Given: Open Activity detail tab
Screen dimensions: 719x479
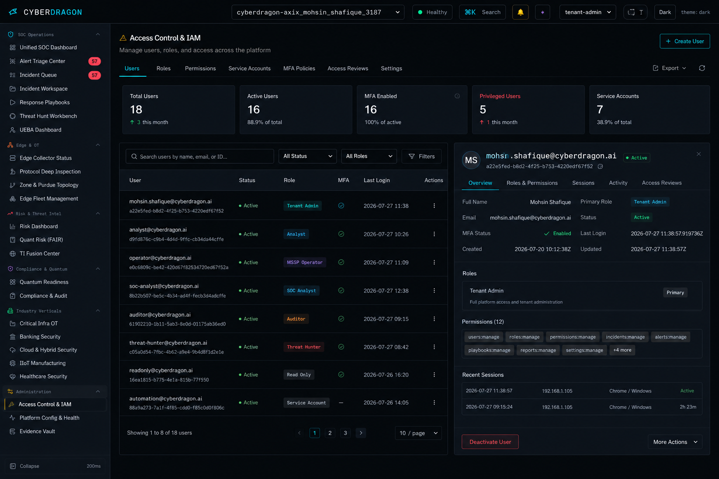Looking at the screenshot, I should point(618,183).
